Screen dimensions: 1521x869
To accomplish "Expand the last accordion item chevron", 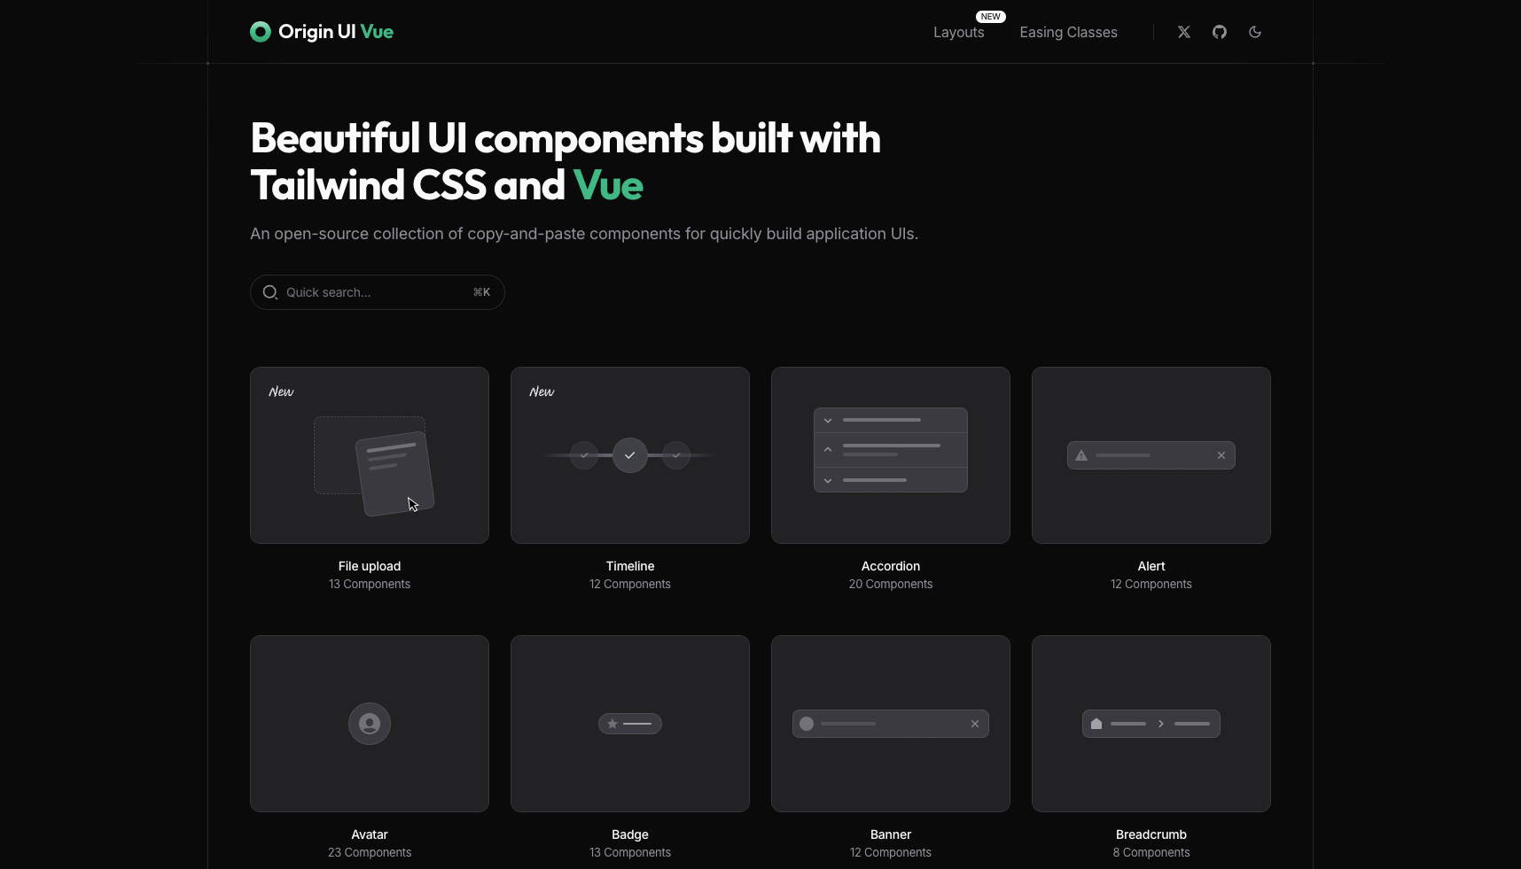I will pyautogui.click(x=828, y=482).
